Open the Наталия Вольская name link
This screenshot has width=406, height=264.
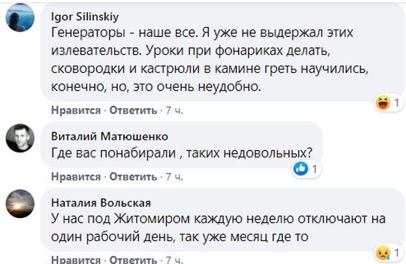tap(101, 203)
